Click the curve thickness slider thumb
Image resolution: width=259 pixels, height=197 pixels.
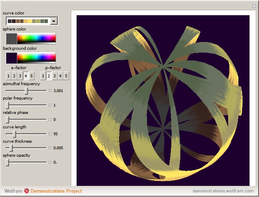(x=11, y=148)
